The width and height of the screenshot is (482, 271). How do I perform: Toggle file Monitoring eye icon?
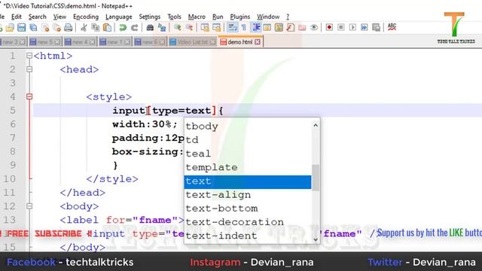[x=314, y=28]
